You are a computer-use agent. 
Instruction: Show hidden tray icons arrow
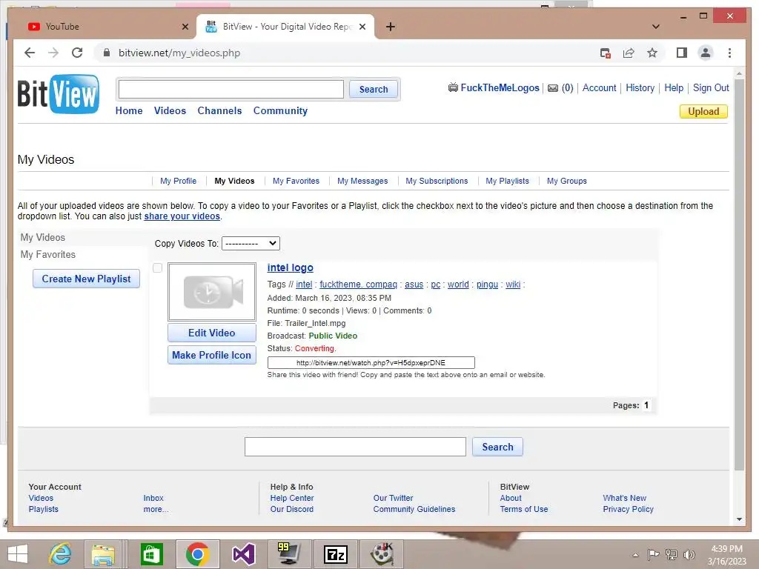click(635, 556)
